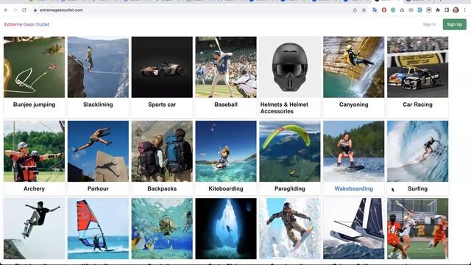The image size is (471, 265).
Task: Open the Kiteboarding image
Action: [226, 151]
